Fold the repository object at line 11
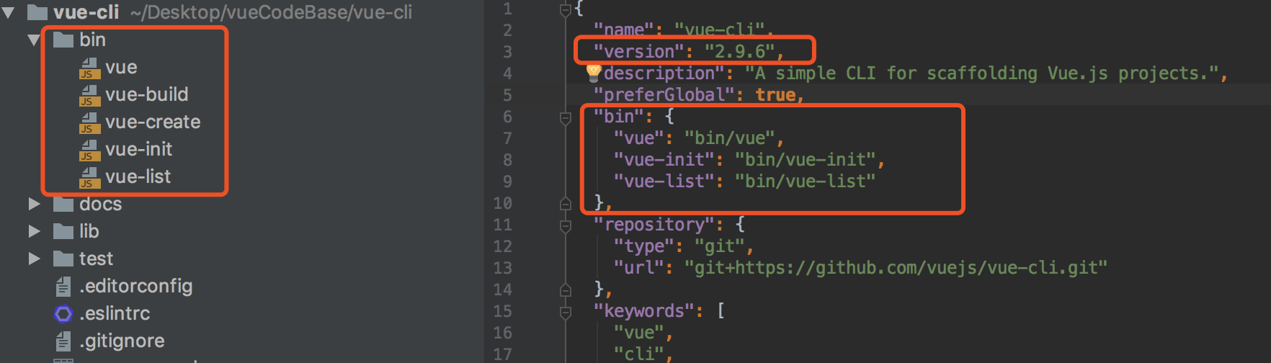Viewport: 1271px width, 363px height. 566,225
